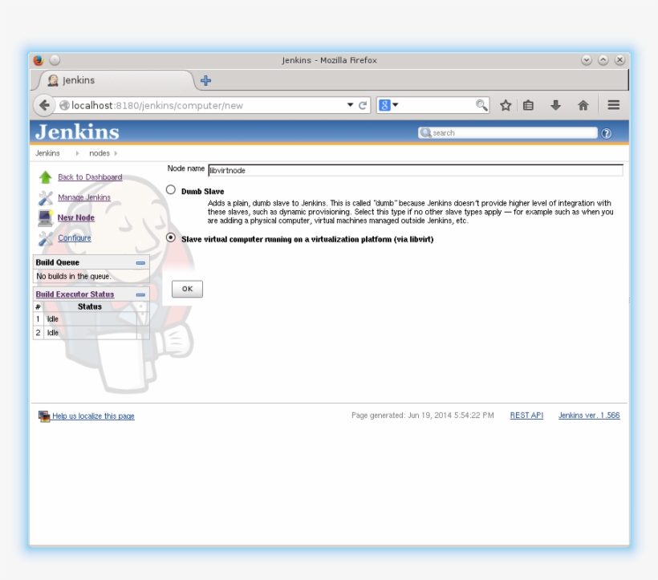The width and height of the screenshot is (658, 580).
Task: Open the Manage Jenkins link
Action: (84, 197)
